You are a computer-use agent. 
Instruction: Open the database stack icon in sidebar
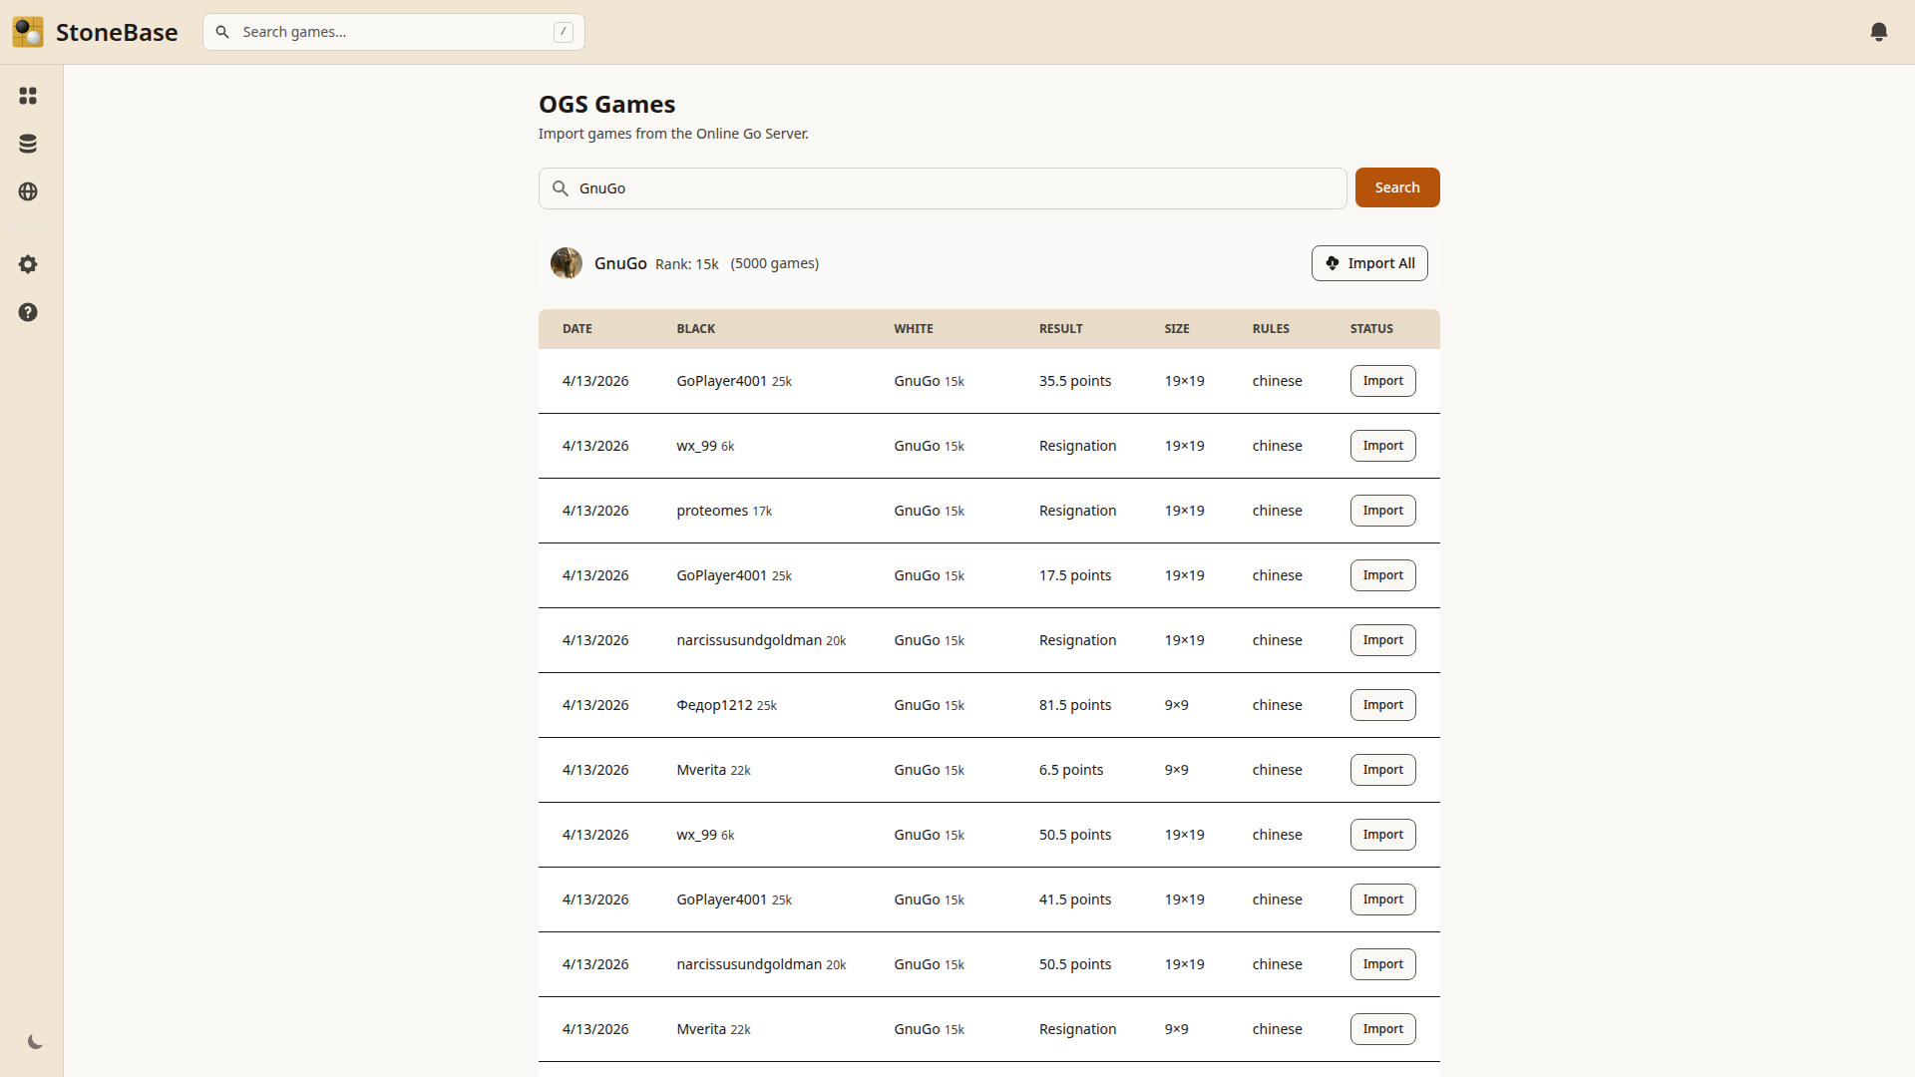coord(28,144)
